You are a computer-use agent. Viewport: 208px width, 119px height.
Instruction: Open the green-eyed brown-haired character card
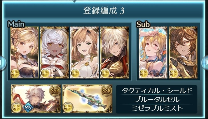[85, 53]
